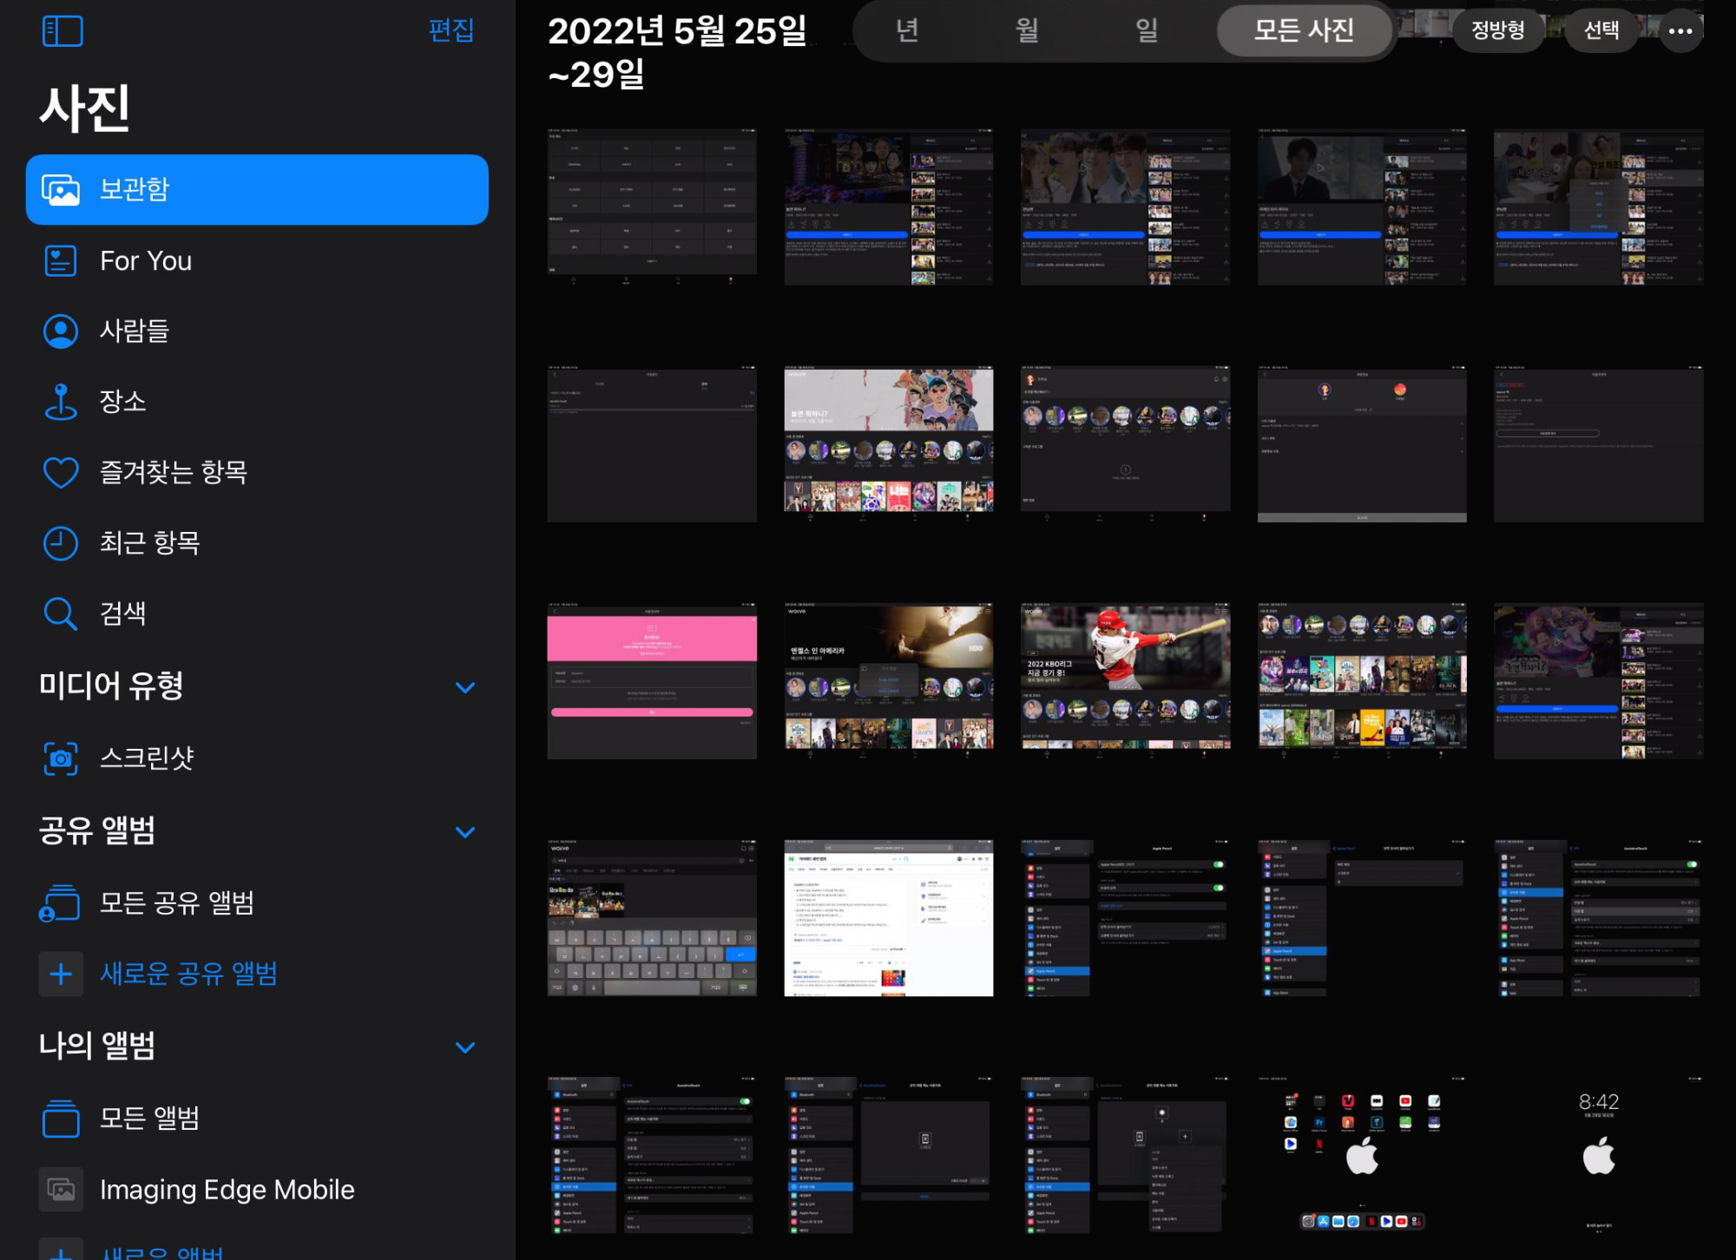1736x1260 pixels.
Task: Switch to the 월 month view
Action: coord(1027,31)
